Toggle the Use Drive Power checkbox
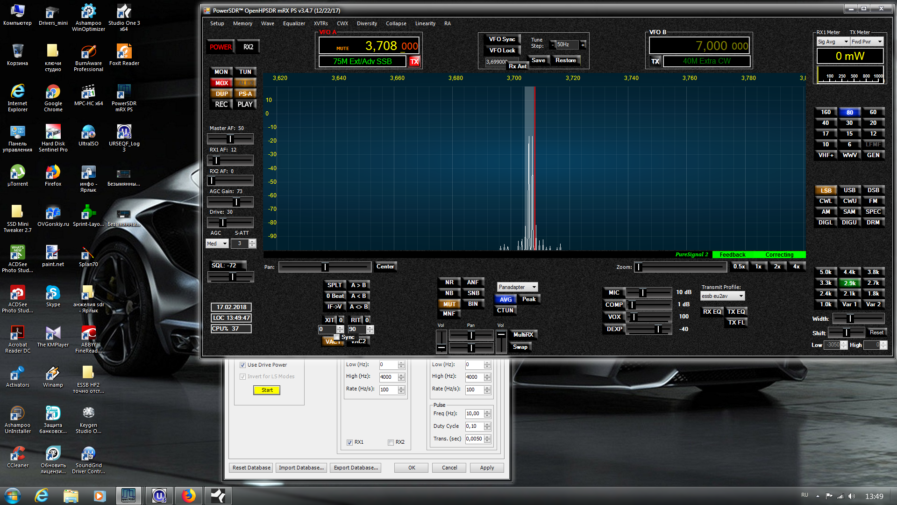Screen dimensions: 897x505 point(242,365)
